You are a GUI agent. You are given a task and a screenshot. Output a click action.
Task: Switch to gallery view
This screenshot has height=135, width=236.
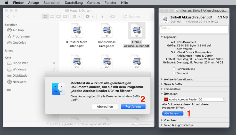pos(65,16)
